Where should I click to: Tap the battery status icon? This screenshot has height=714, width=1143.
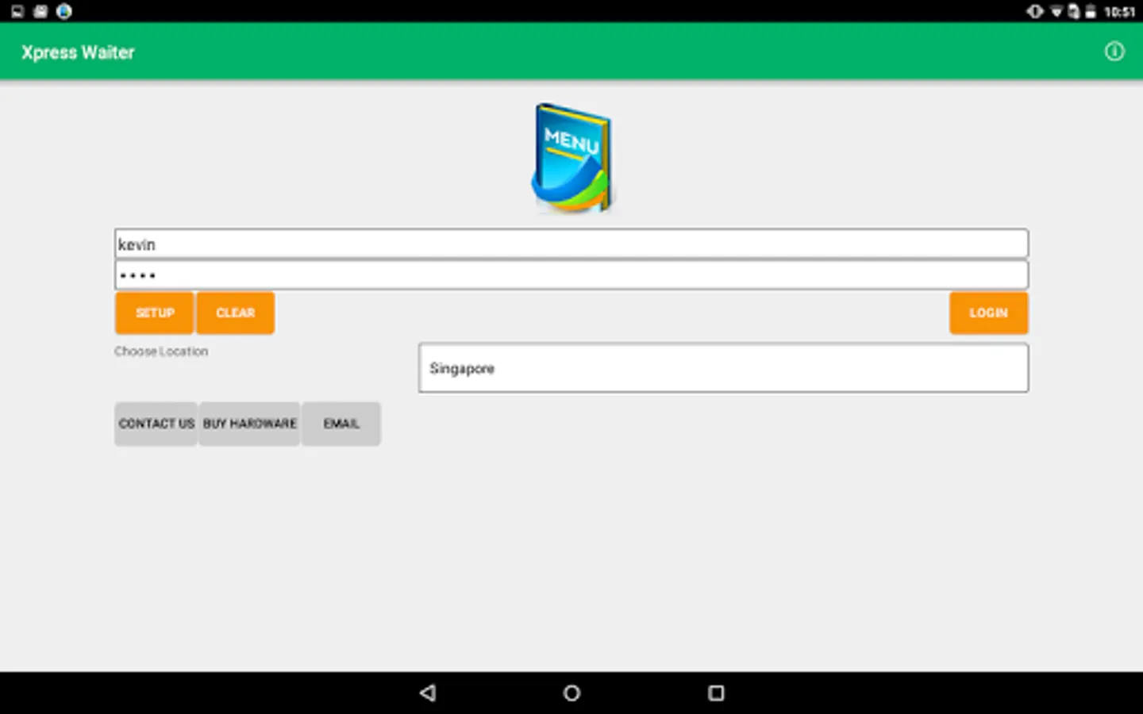[x=1091, y=11]
